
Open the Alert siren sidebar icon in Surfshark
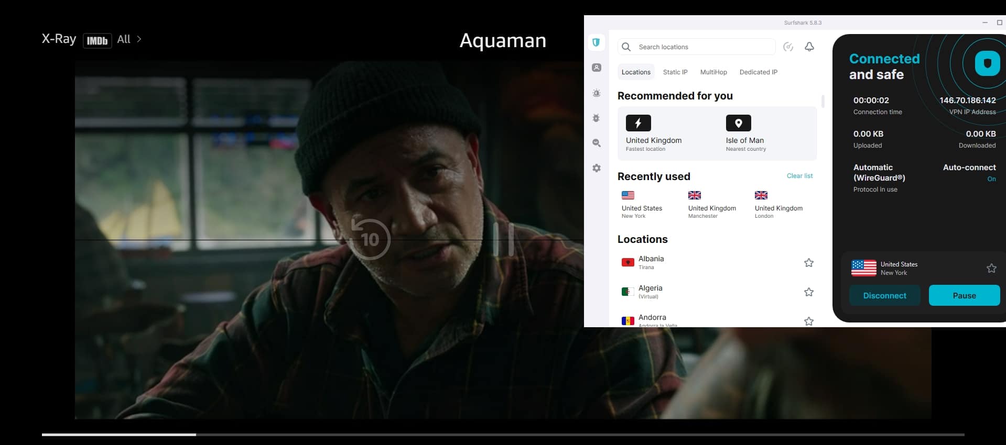[x=597, y=93]
